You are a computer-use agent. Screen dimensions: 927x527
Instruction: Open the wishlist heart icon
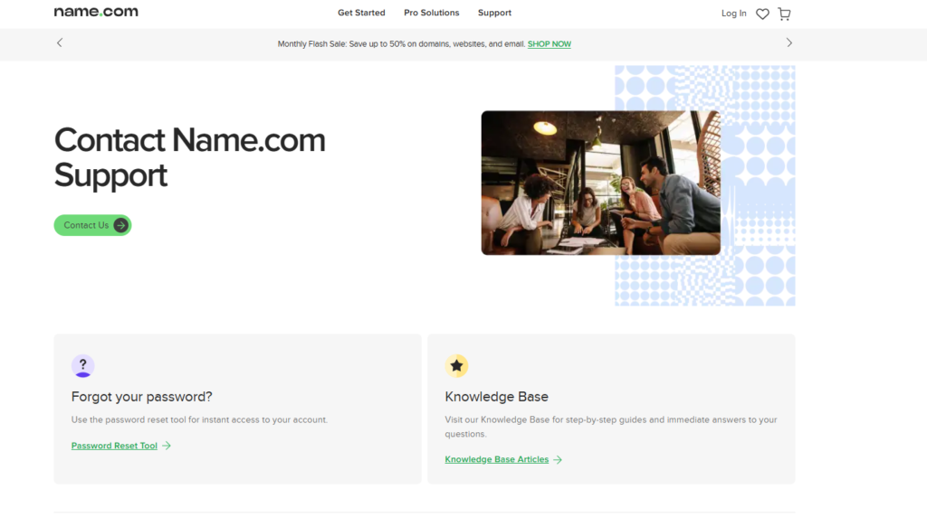click(x=762, y=14)
